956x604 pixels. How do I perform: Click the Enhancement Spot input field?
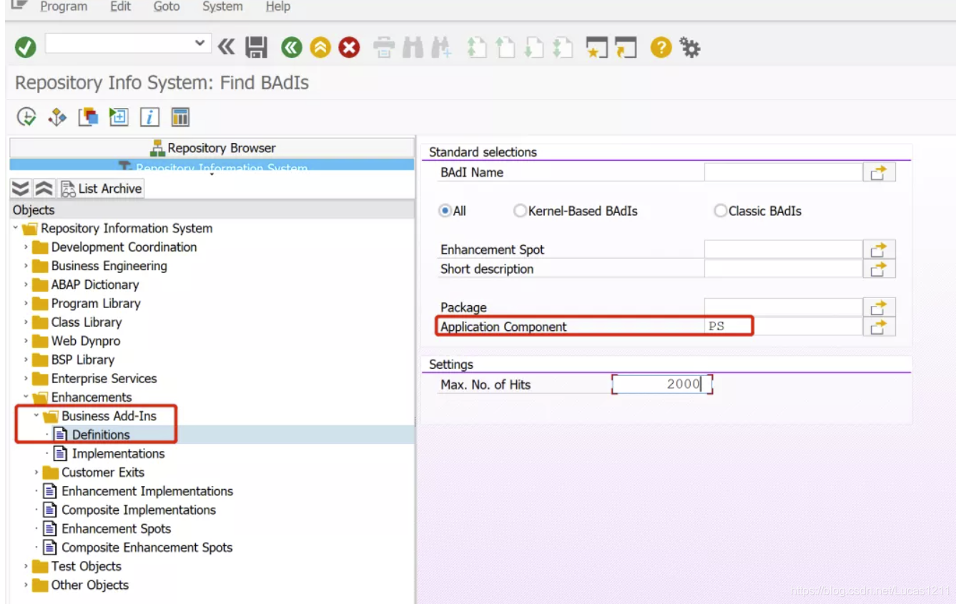783,249
